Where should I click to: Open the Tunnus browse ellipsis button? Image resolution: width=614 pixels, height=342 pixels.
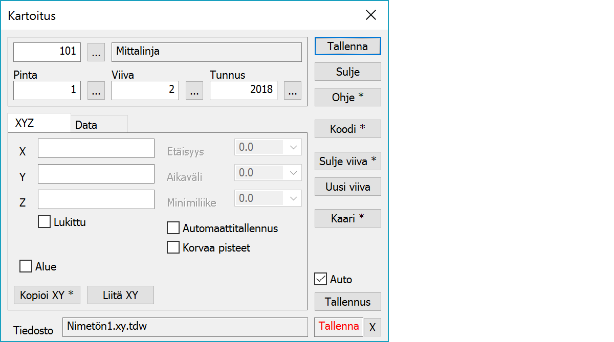293,90
